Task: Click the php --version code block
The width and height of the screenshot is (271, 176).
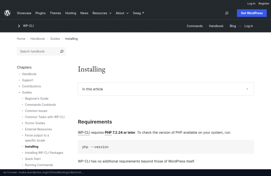Action: click(166, 147)
